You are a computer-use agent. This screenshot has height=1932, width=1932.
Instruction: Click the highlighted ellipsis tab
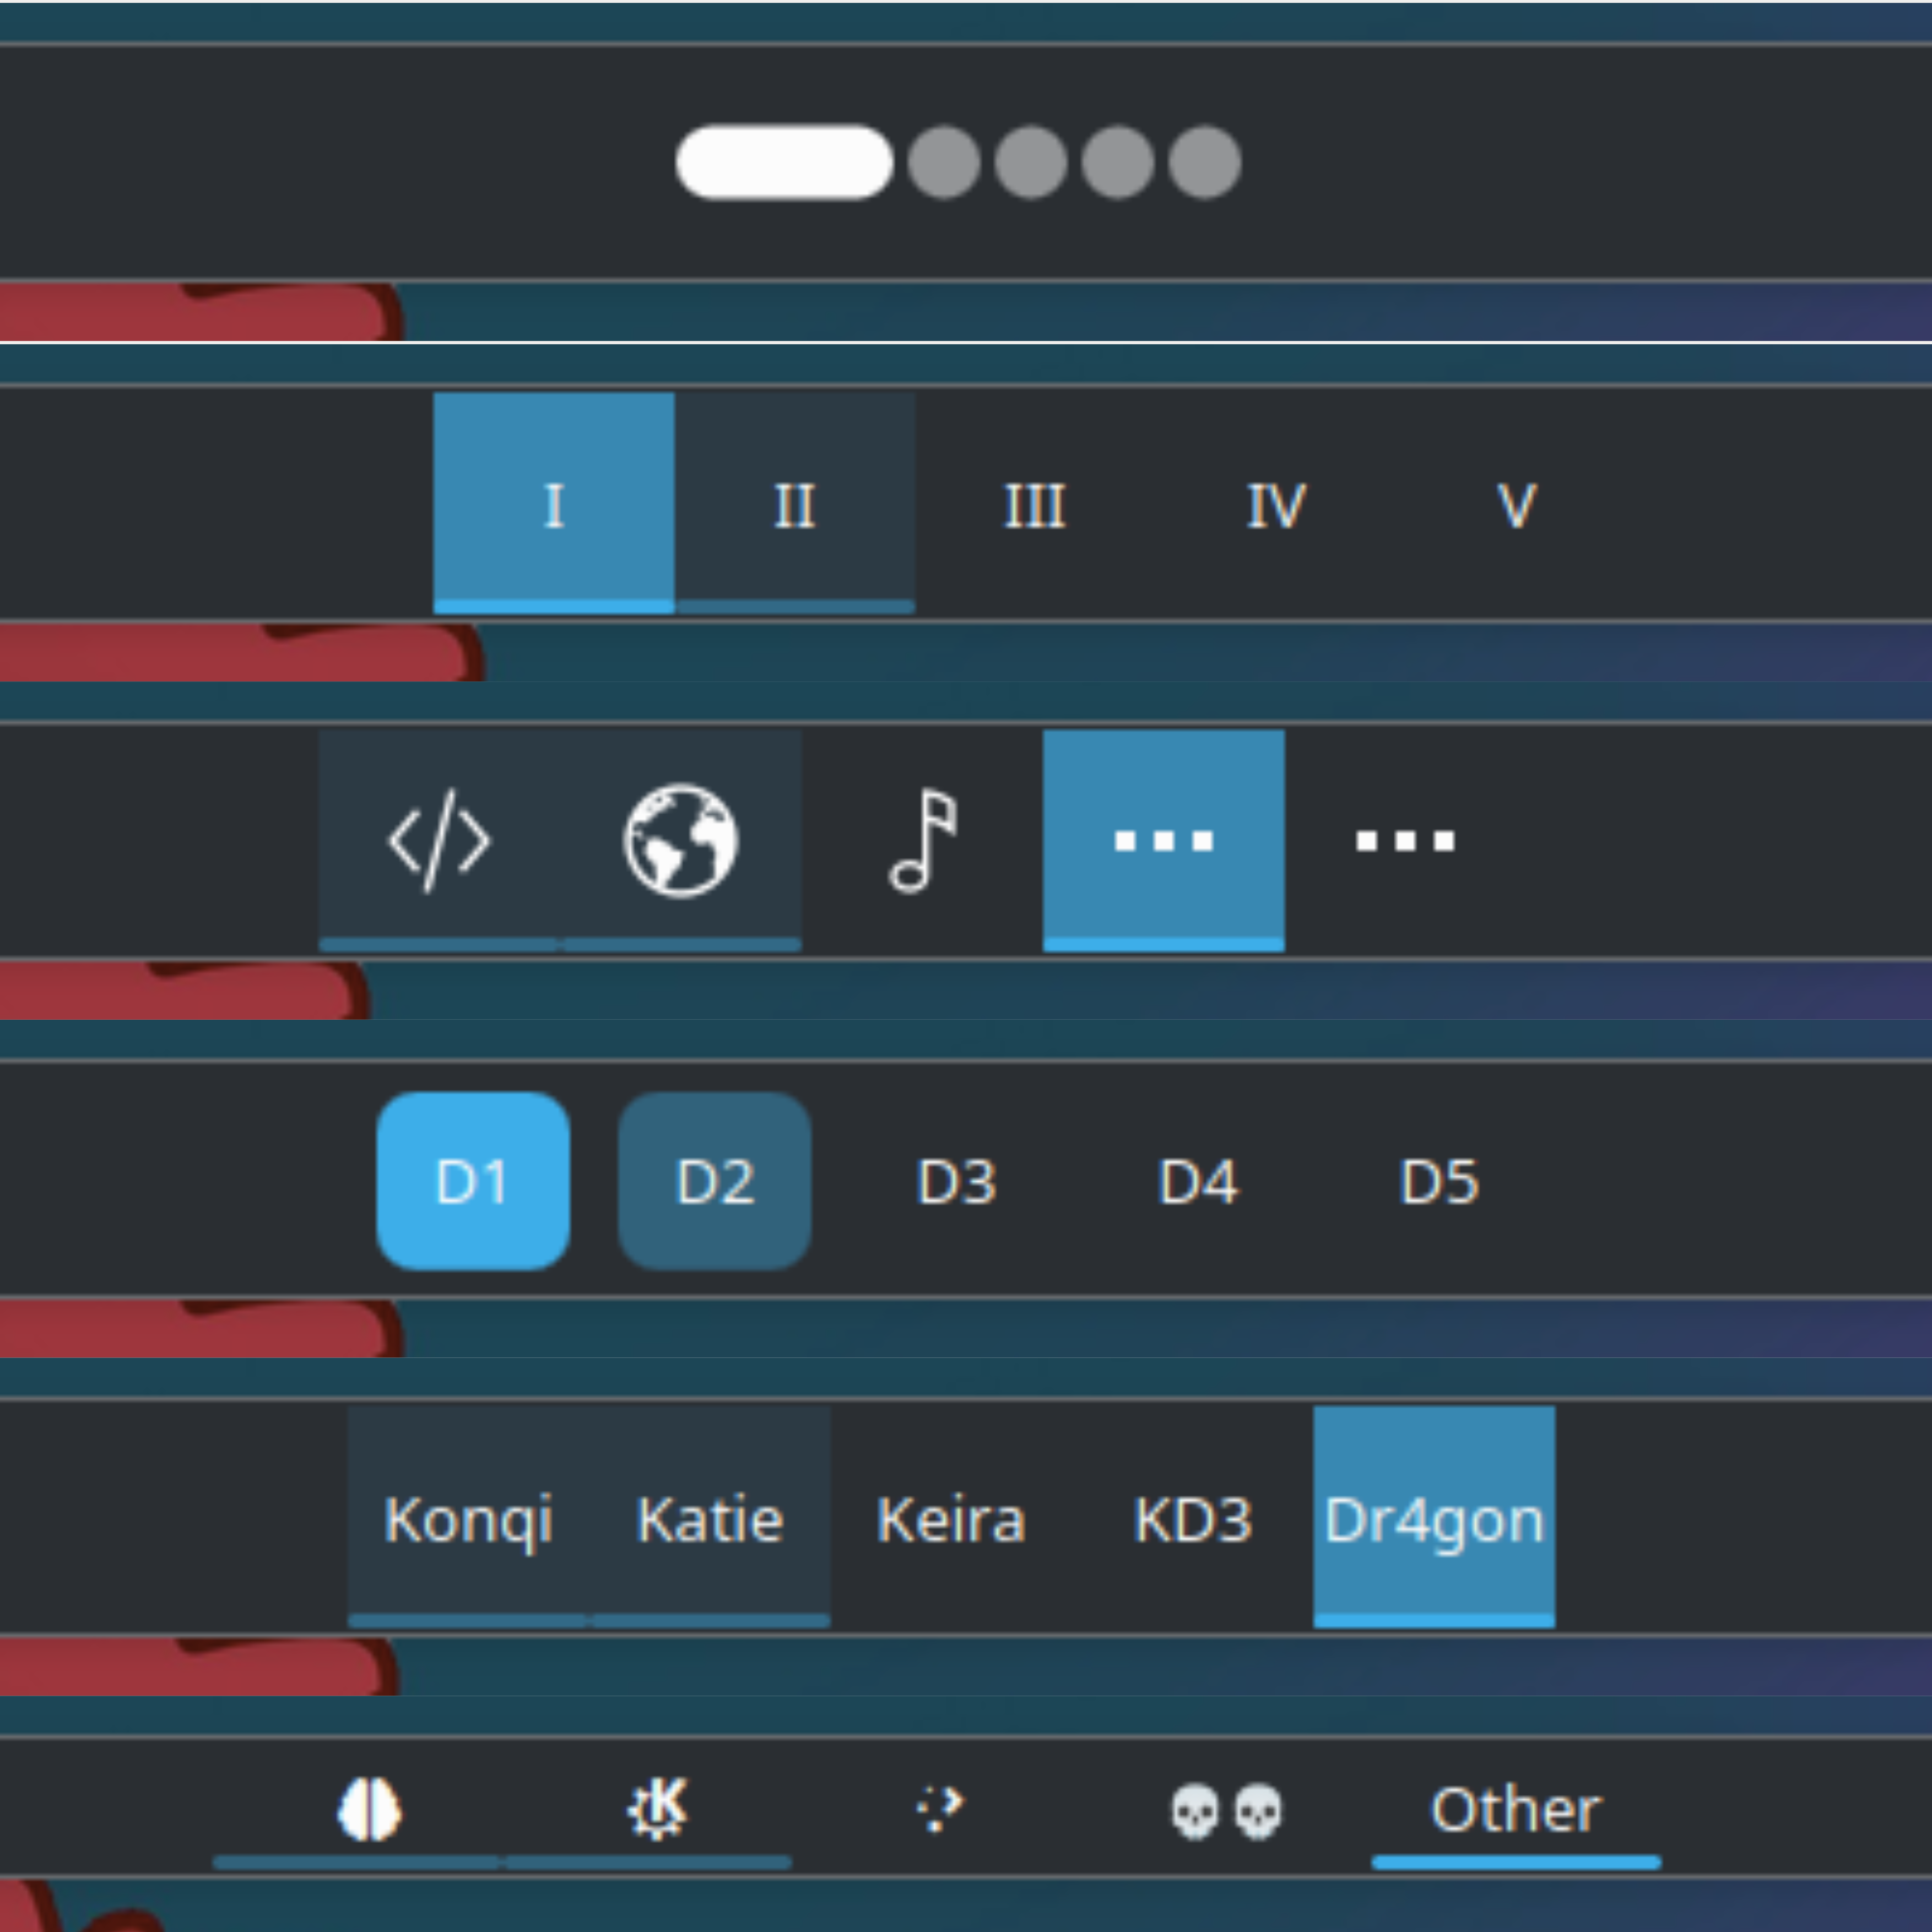tap(1163, 840)
